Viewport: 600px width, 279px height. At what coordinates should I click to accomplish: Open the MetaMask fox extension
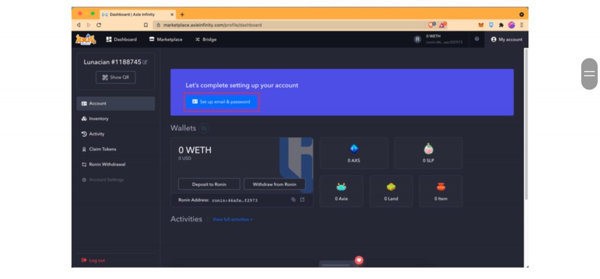click(481, 25)
